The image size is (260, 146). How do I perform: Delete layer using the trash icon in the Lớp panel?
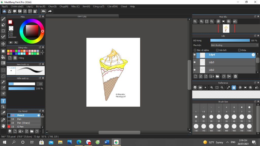click(x=235, y=76)
